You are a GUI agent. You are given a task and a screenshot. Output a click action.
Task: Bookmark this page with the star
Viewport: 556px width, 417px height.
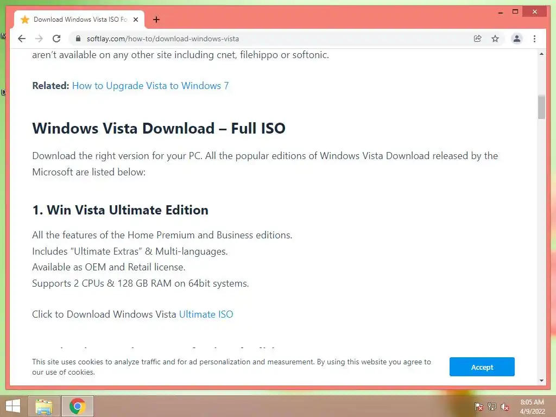click(495, 39)
